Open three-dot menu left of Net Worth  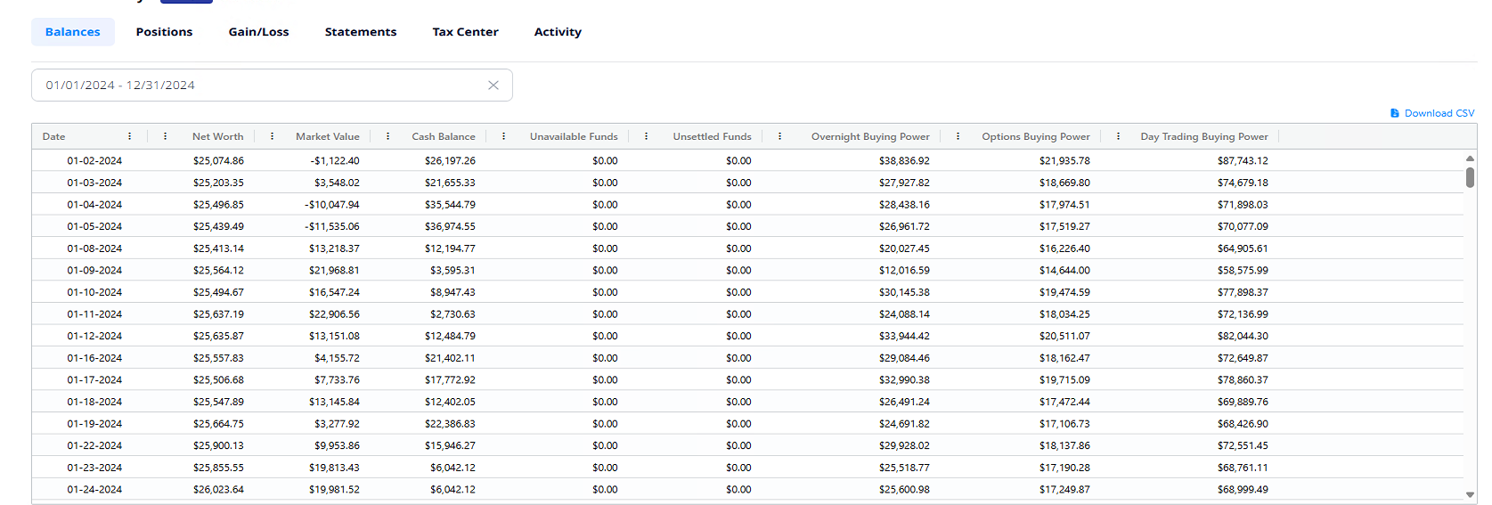coord(166,136)
